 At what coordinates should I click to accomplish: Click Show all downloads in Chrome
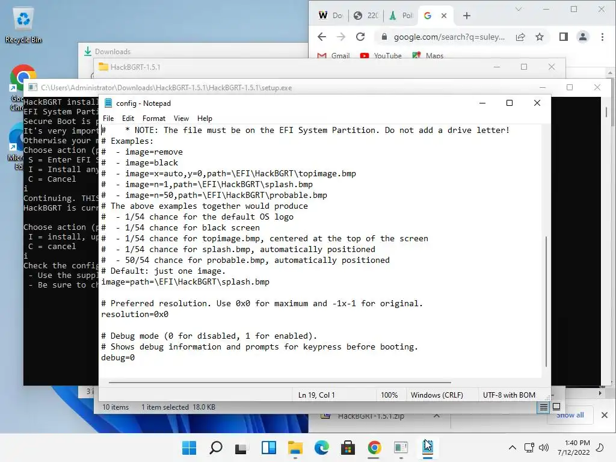point(570,415)
